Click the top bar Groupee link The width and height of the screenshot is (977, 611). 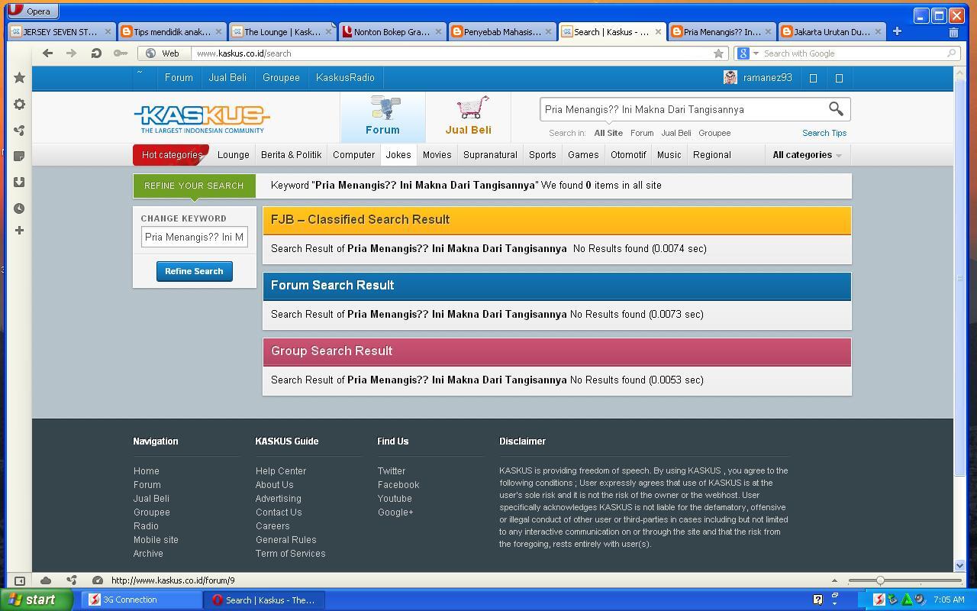(x=281, y=78)
